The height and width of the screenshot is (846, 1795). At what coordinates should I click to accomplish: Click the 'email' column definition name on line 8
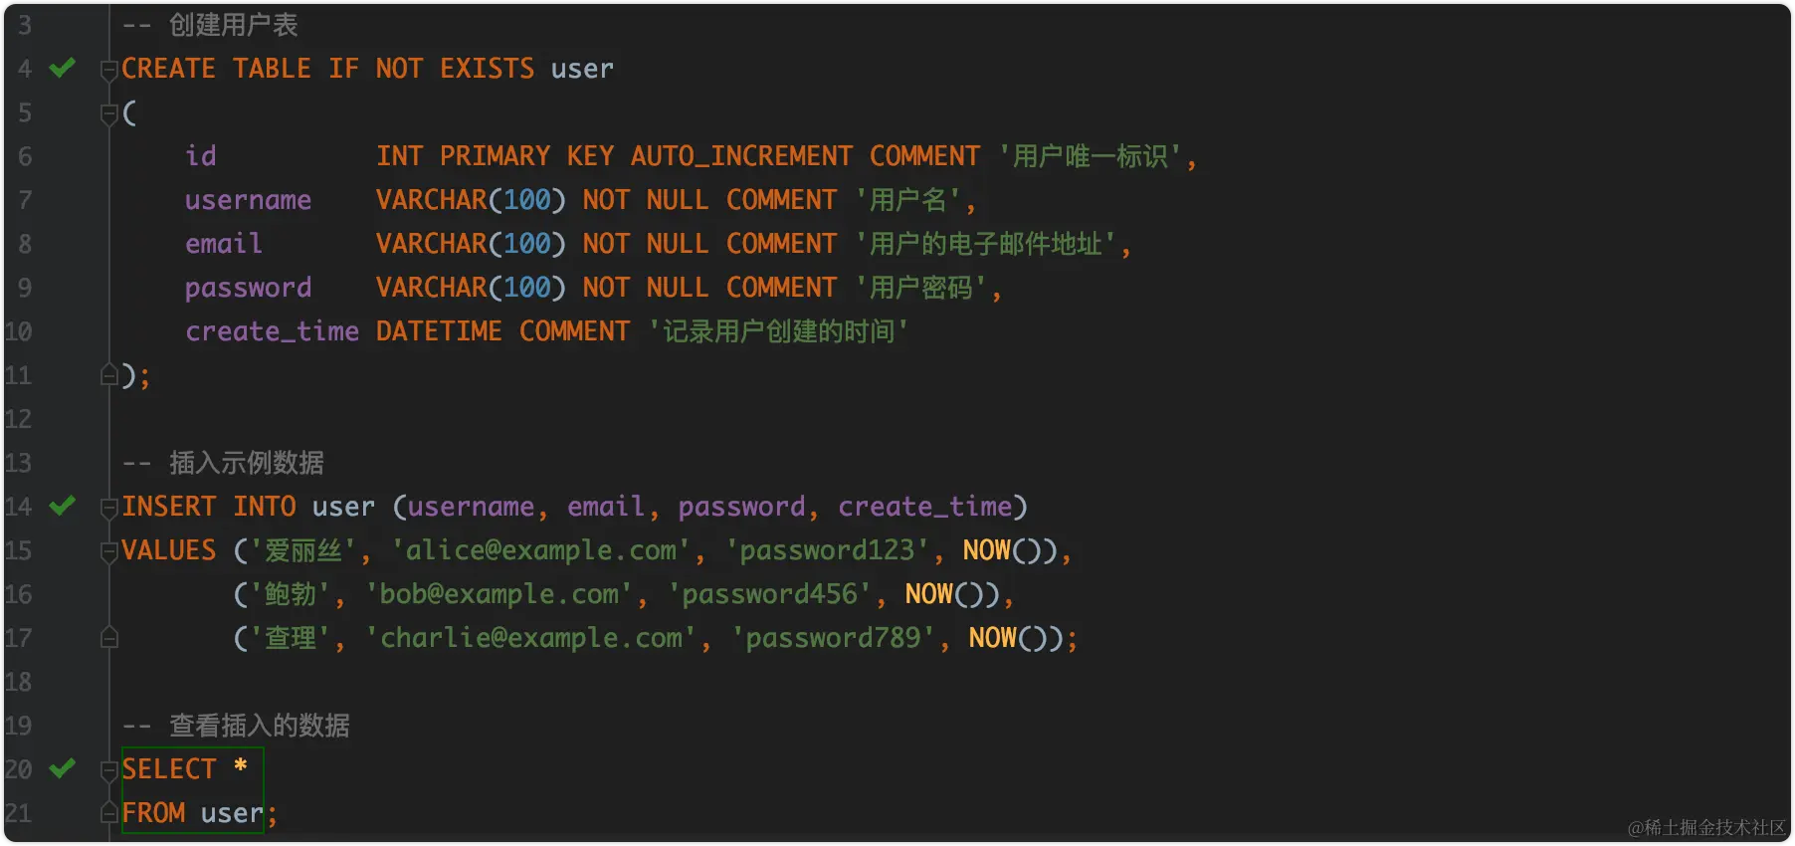(224, 244)
